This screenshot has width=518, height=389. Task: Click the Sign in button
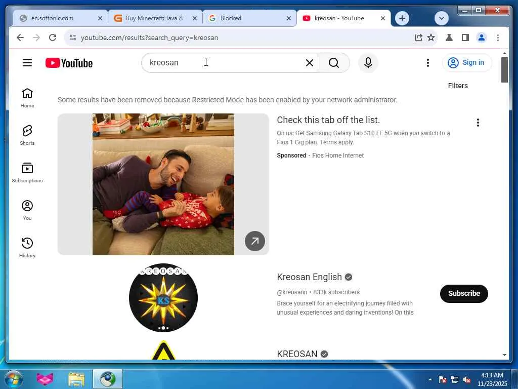coord(467,63)
